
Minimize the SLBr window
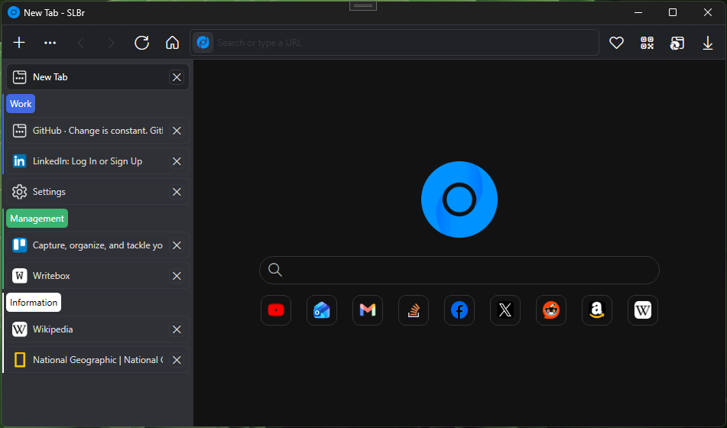[x=638, y=12]
